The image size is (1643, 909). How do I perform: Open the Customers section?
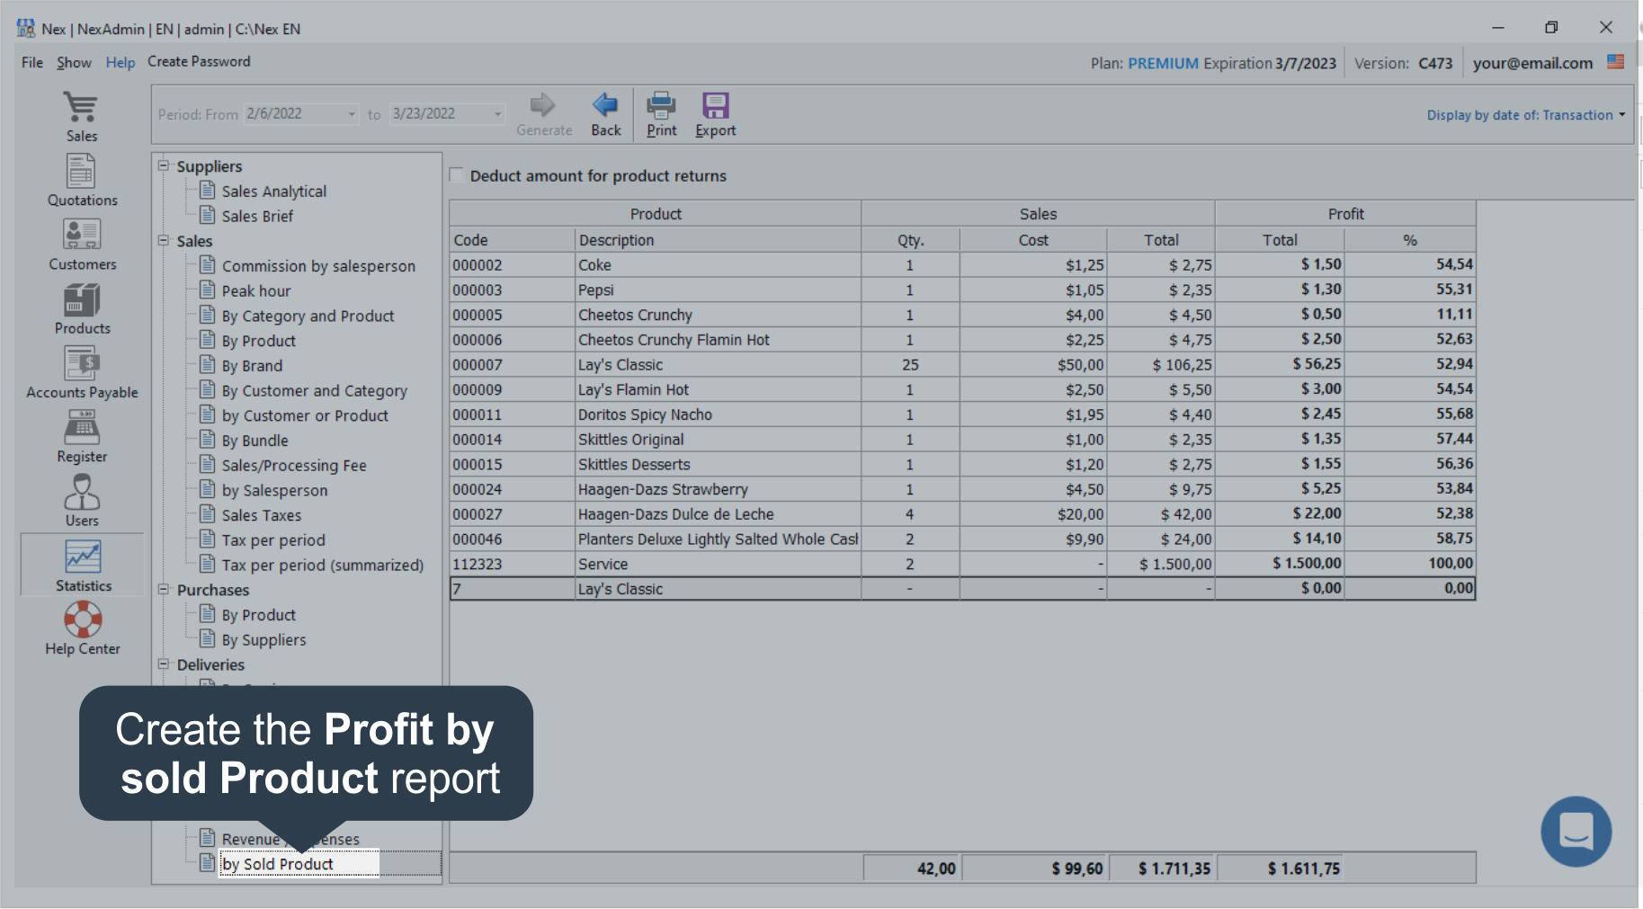point(81,243)
